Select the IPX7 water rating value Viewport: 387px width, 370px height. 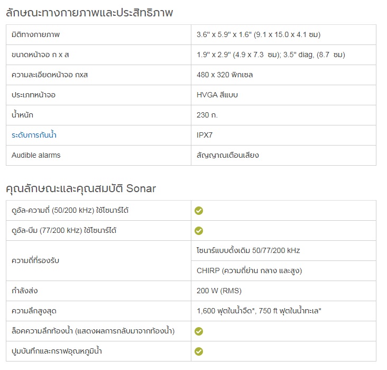205,135
